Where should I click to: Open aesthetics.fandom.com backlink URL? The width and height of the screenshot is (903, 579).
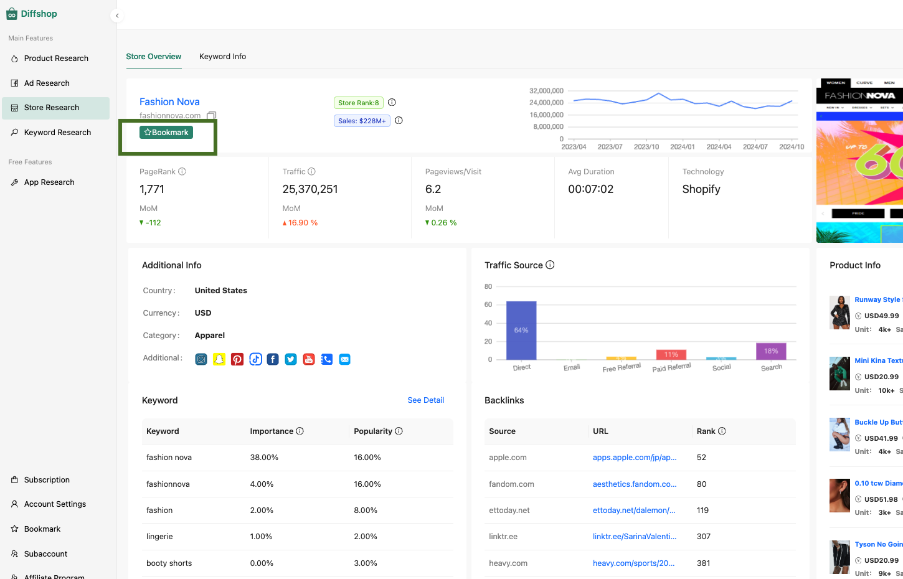[635, 484]
